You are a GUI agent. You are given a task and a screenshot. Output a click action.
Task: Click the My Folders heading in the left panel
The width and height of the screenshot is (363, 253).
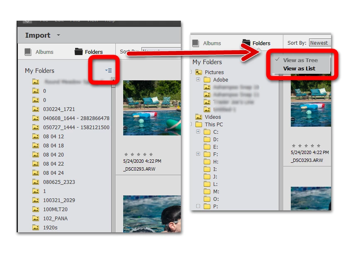point(39,71)
